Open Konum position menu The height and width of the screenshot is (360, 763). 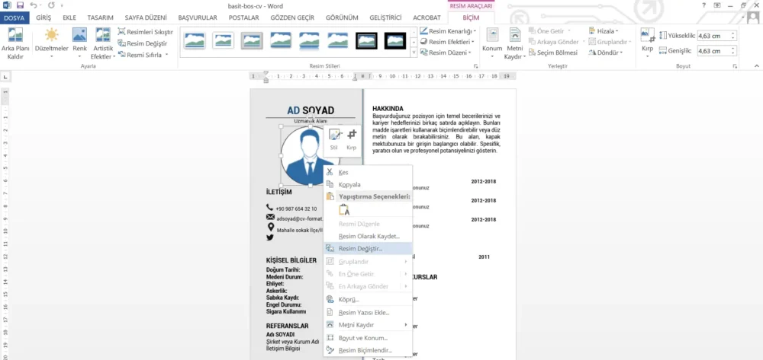492,43
